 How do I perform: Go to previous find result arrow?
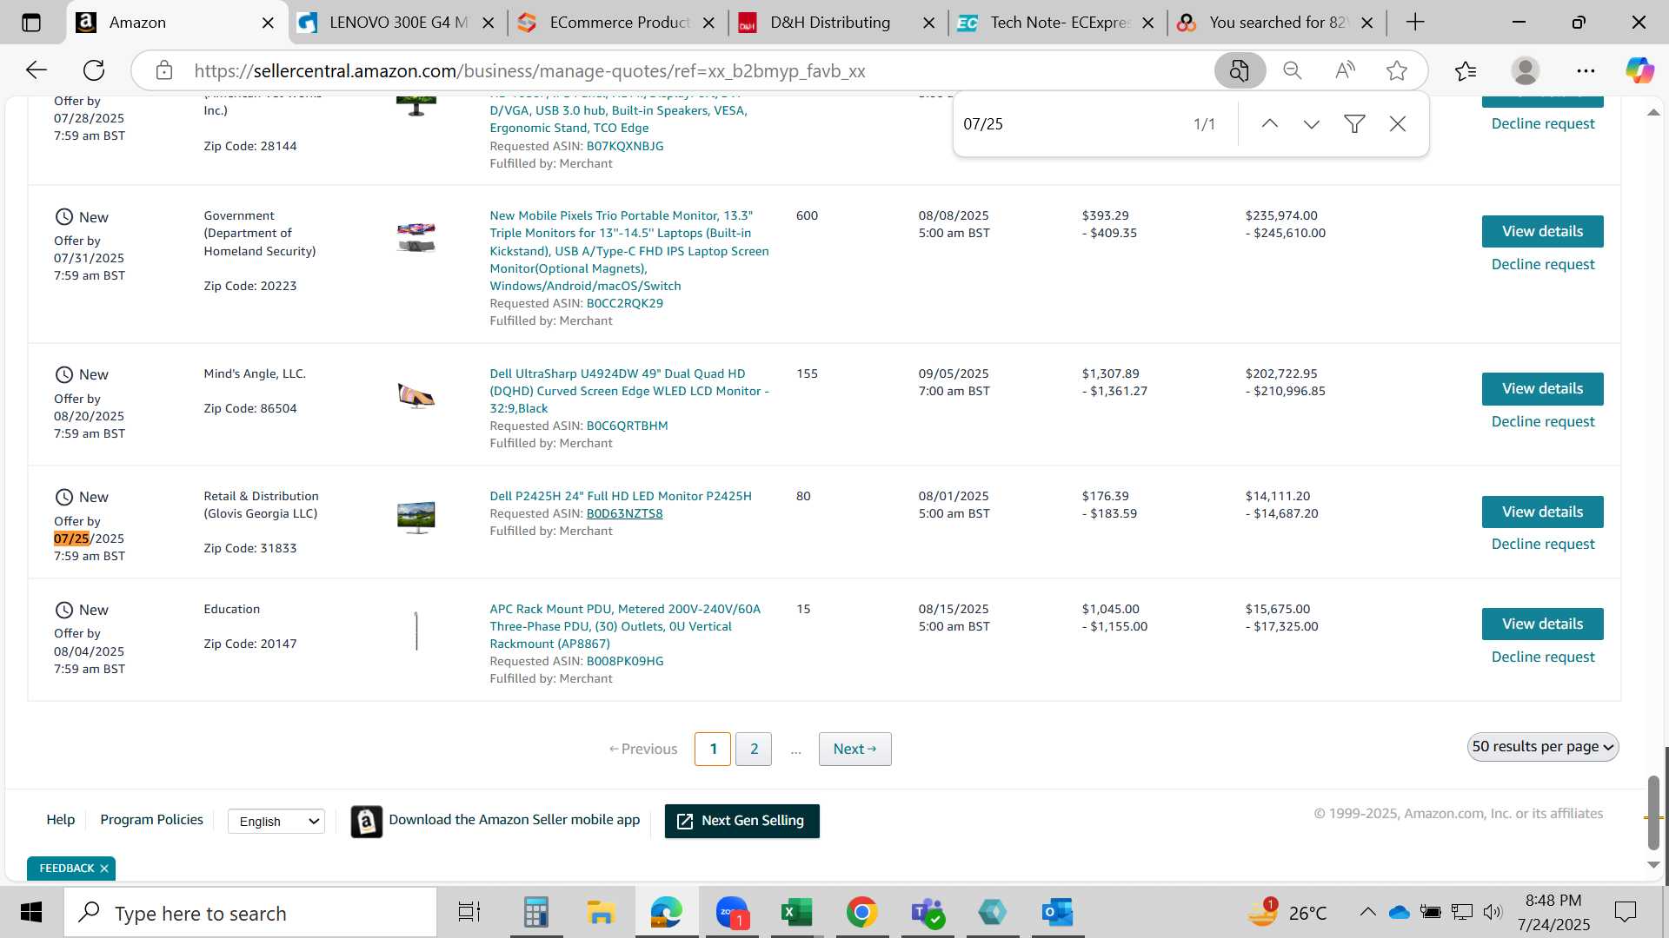point(1270,124)
